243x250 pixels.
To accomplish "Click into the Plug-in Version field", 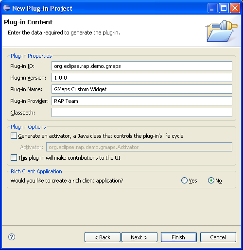I will [x=142, y=78].
